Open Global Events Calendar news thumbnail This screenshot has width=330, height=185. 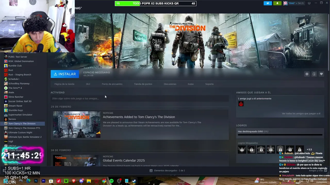click(x=77, y=160)
